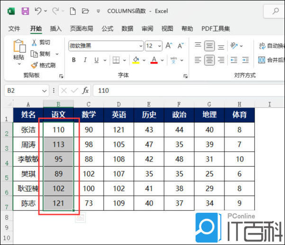
Task: Toggle center horizontal alignment
Action: click(209, 60)
